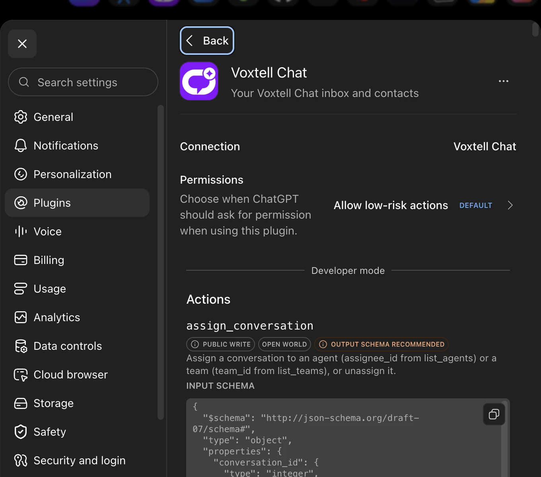Screen dimensions: 541x477
Task: Click the Personalization icon
Action: pos(21,174)
